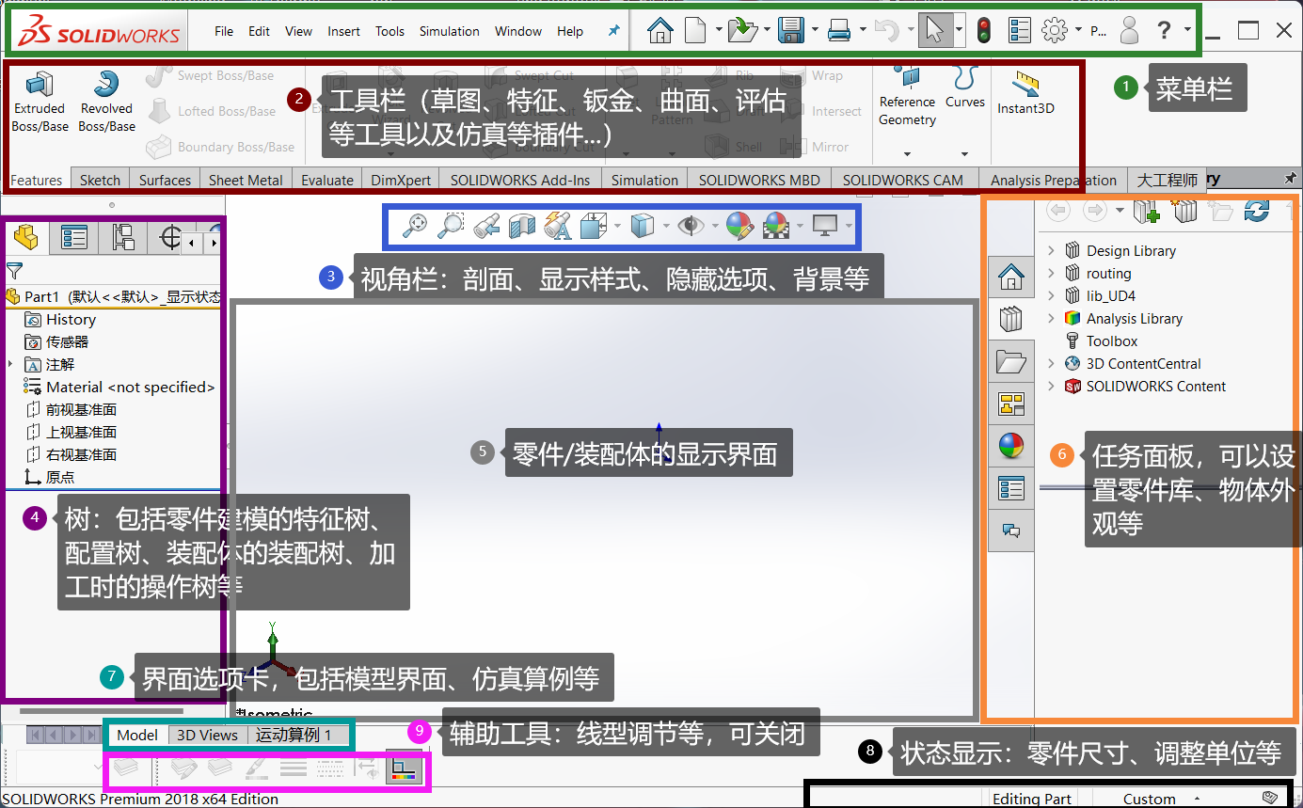The height and width of the screenshot is (808, 1303).
Task: Click Add to Library icon in task pane
Action: tap(1146, 212)
